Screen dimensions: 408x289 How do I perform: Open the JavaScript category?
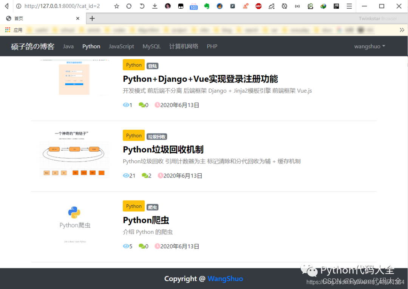click(x=121, y=47)
